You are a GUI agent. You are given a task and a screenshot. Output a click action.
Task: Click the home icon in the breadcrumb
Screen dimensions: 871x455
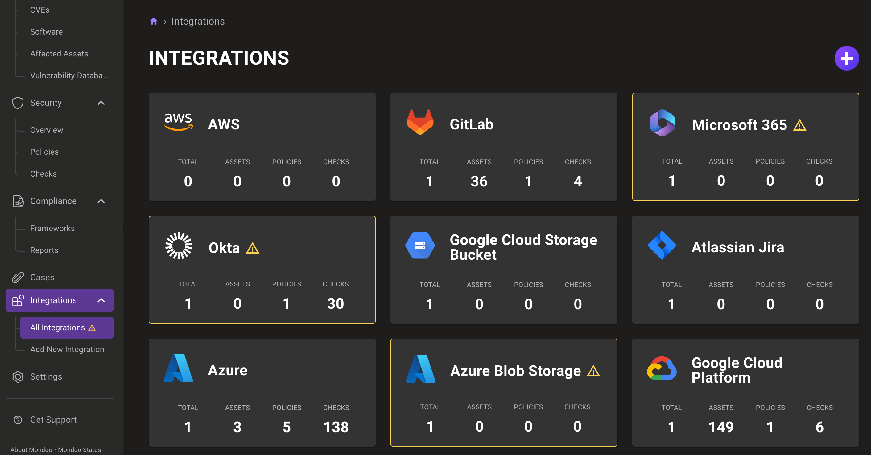tap(154, 21)
